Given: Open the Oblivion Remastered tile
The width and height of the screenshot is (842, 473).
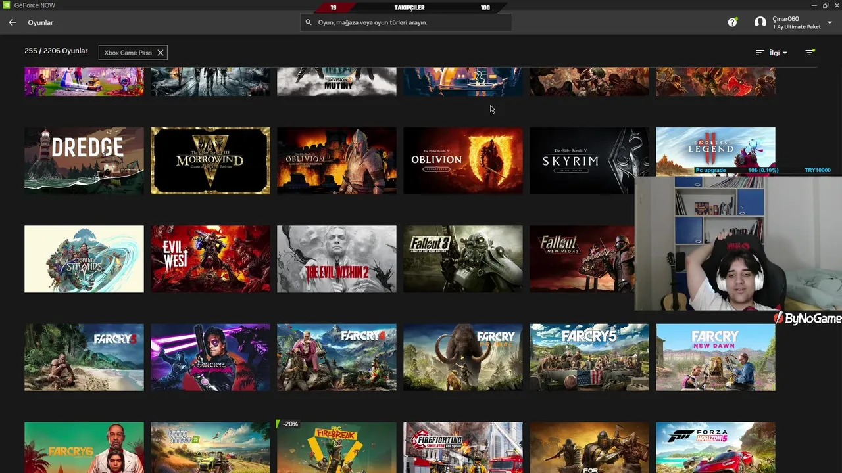Looking at the screenshot, I should coord(463,161).
